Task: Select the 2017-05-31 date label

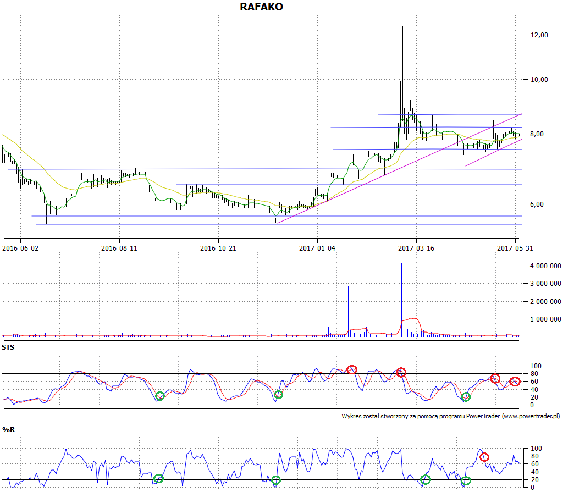Action: coord(515,248)
